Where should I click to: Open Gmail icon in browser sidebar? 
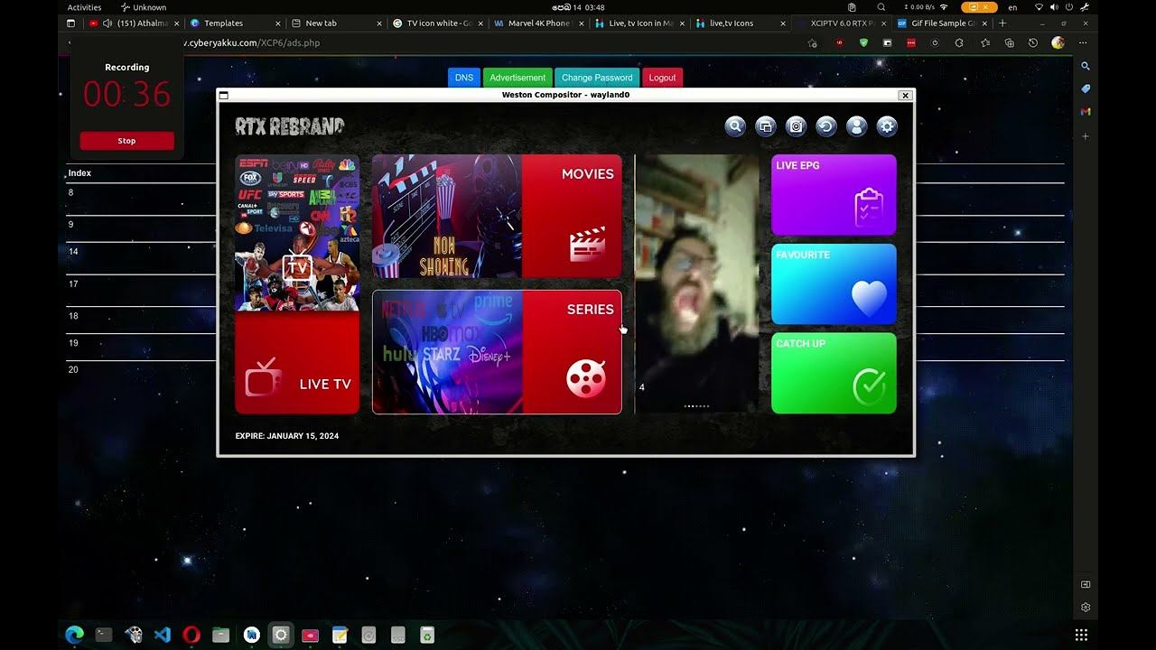[1086, 112]
